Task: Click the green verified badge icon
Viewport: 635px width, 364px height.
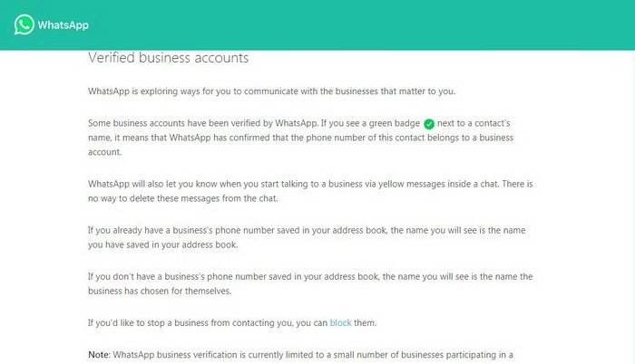Action: click(x=429, y=124)
